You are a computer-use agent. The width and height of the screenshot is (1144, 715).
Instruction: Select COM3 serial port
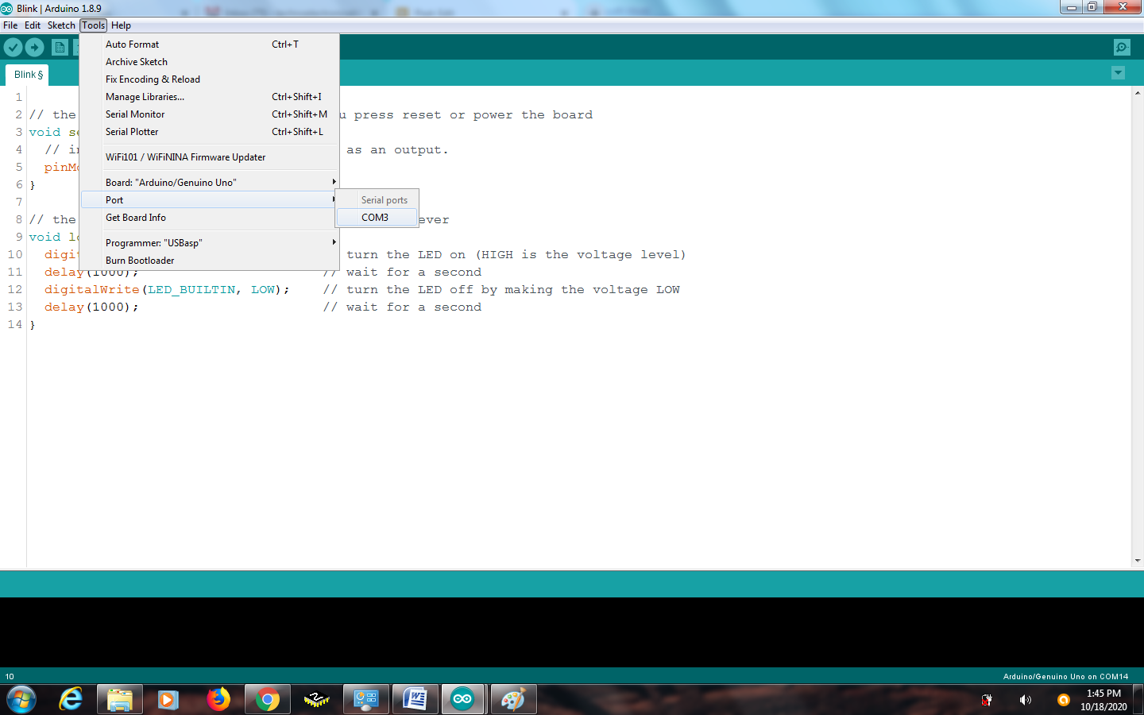(x=377, y=218)
